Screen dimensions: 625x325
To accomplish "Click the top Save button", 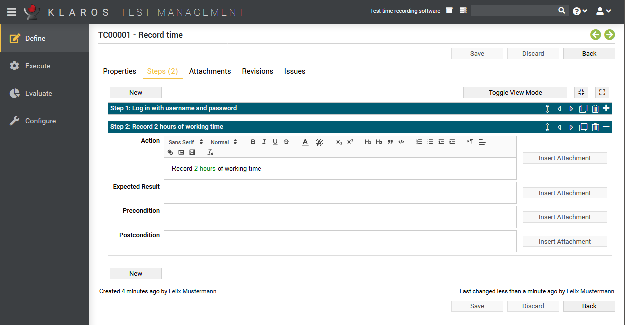I will (x=477, y=54).
